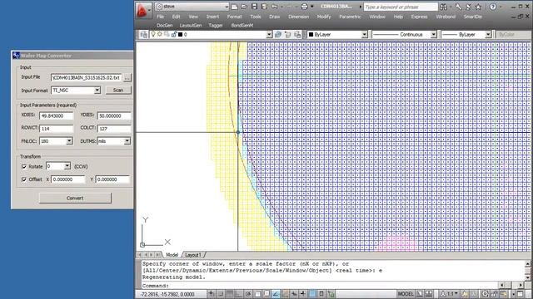Open the AutoCAD application menu button
Screen dimensions: 533x299
pos(143,10)
